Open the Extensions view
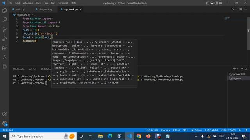 [5, 48]
